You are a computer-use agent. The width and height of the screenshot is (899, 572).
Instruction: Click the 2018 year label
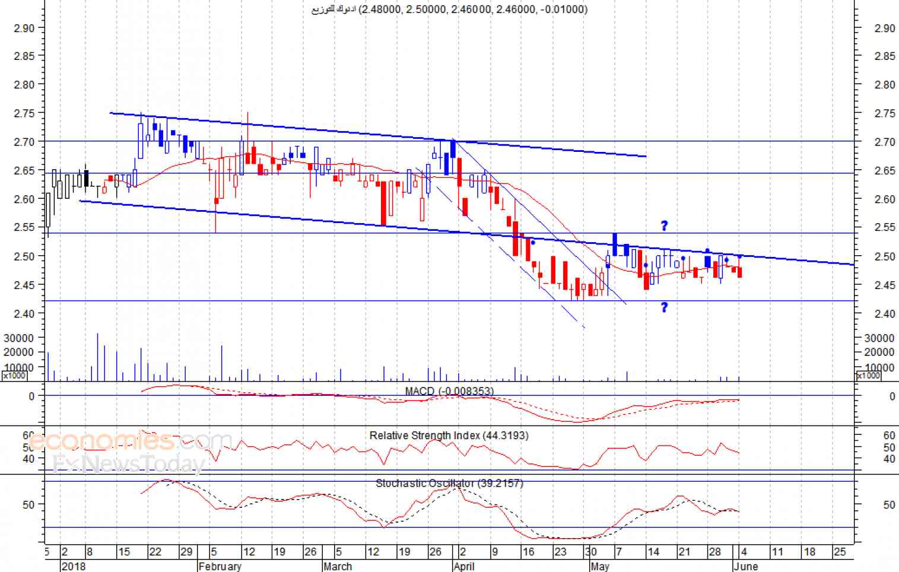coord(74,566)
